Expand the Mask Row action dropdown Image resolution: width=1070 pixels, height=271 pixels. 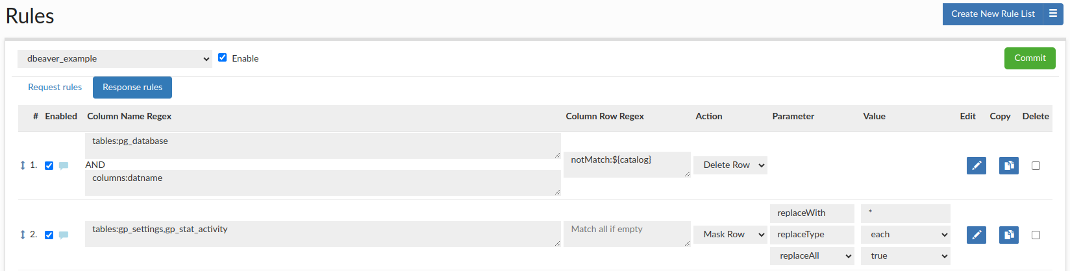730,235
